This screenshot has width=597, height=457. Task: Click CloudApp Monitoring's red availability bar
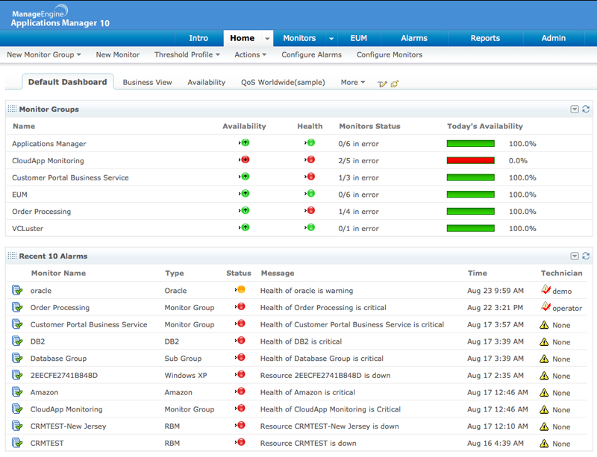pos(470,160)
